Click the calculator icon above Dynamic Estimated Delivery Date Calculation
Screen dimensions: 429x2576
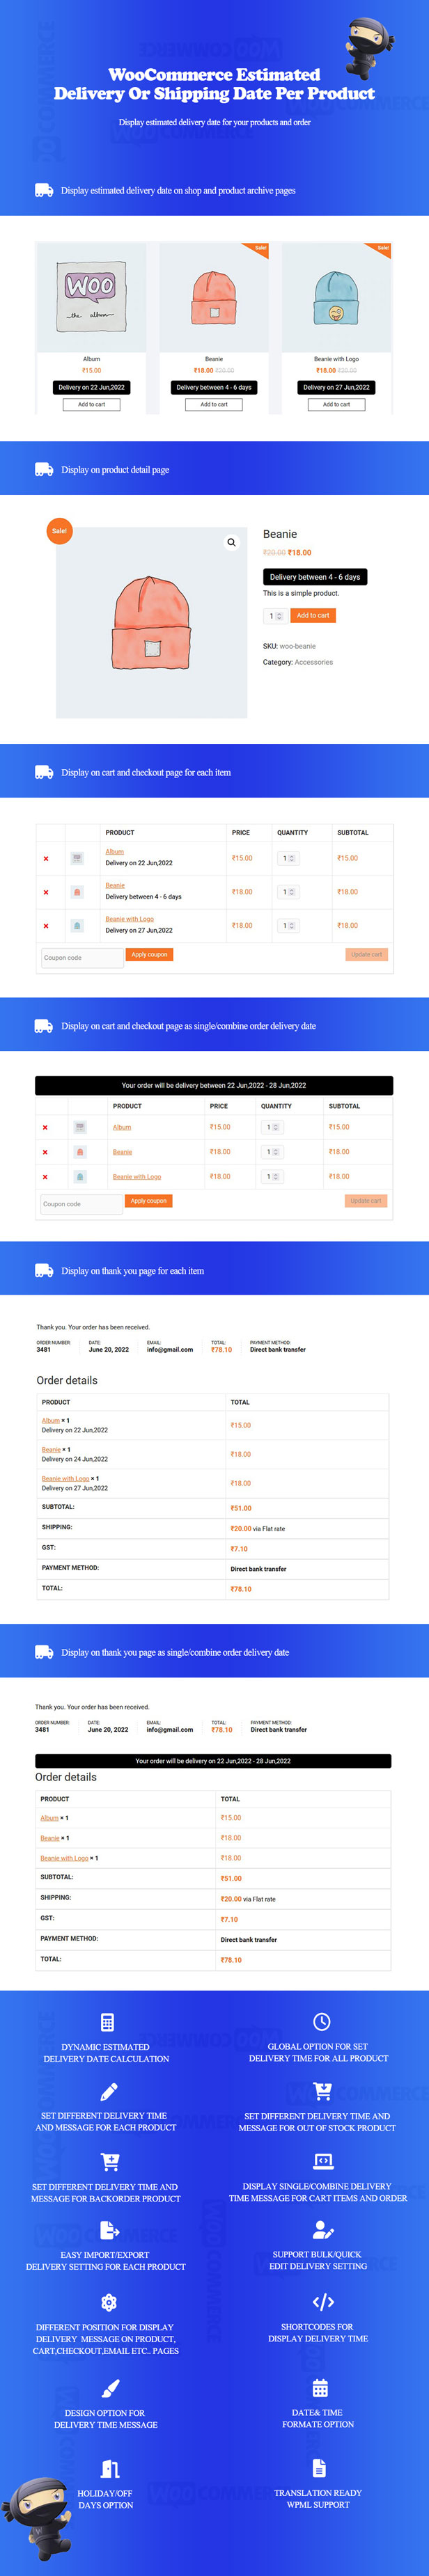point(108,2022)
